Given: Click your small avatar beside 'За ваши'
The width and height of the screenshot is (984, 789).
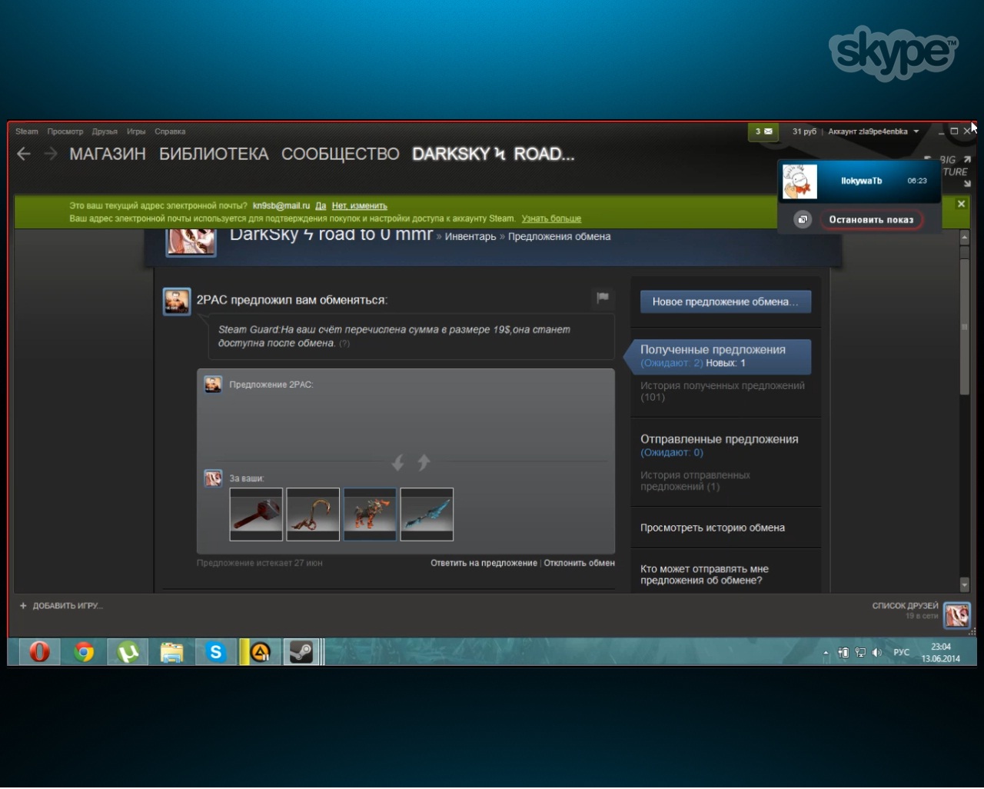Looking at the screenshot, I should [213, 478].
